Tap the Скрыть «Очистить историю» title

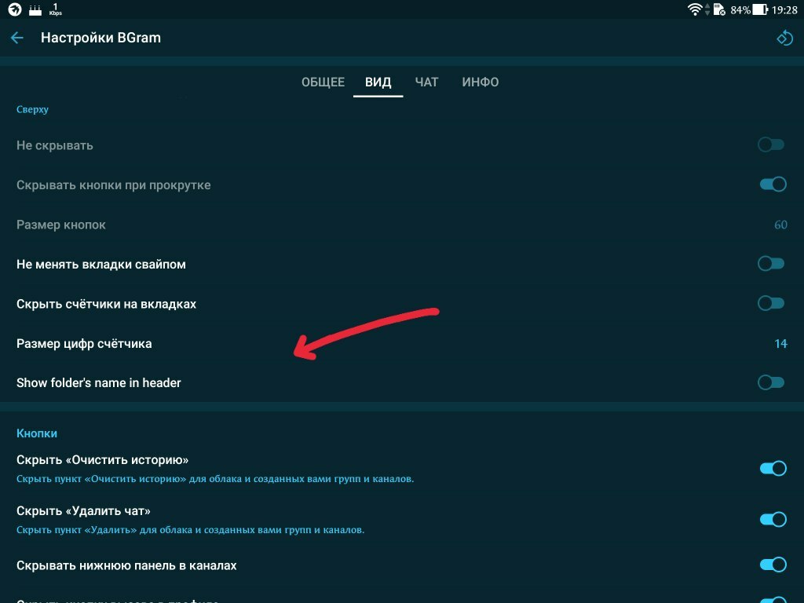click(x=103, y=460)
